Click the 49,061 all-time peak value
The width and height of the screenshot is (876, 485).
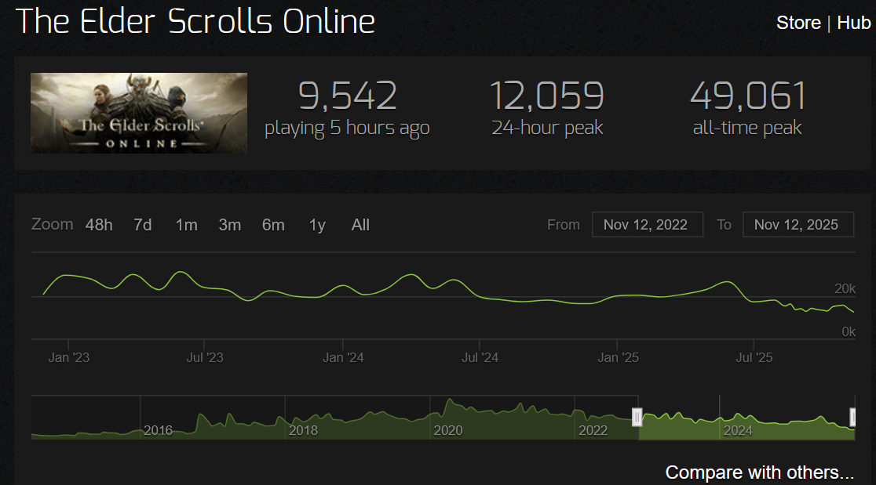pos(748,96)
